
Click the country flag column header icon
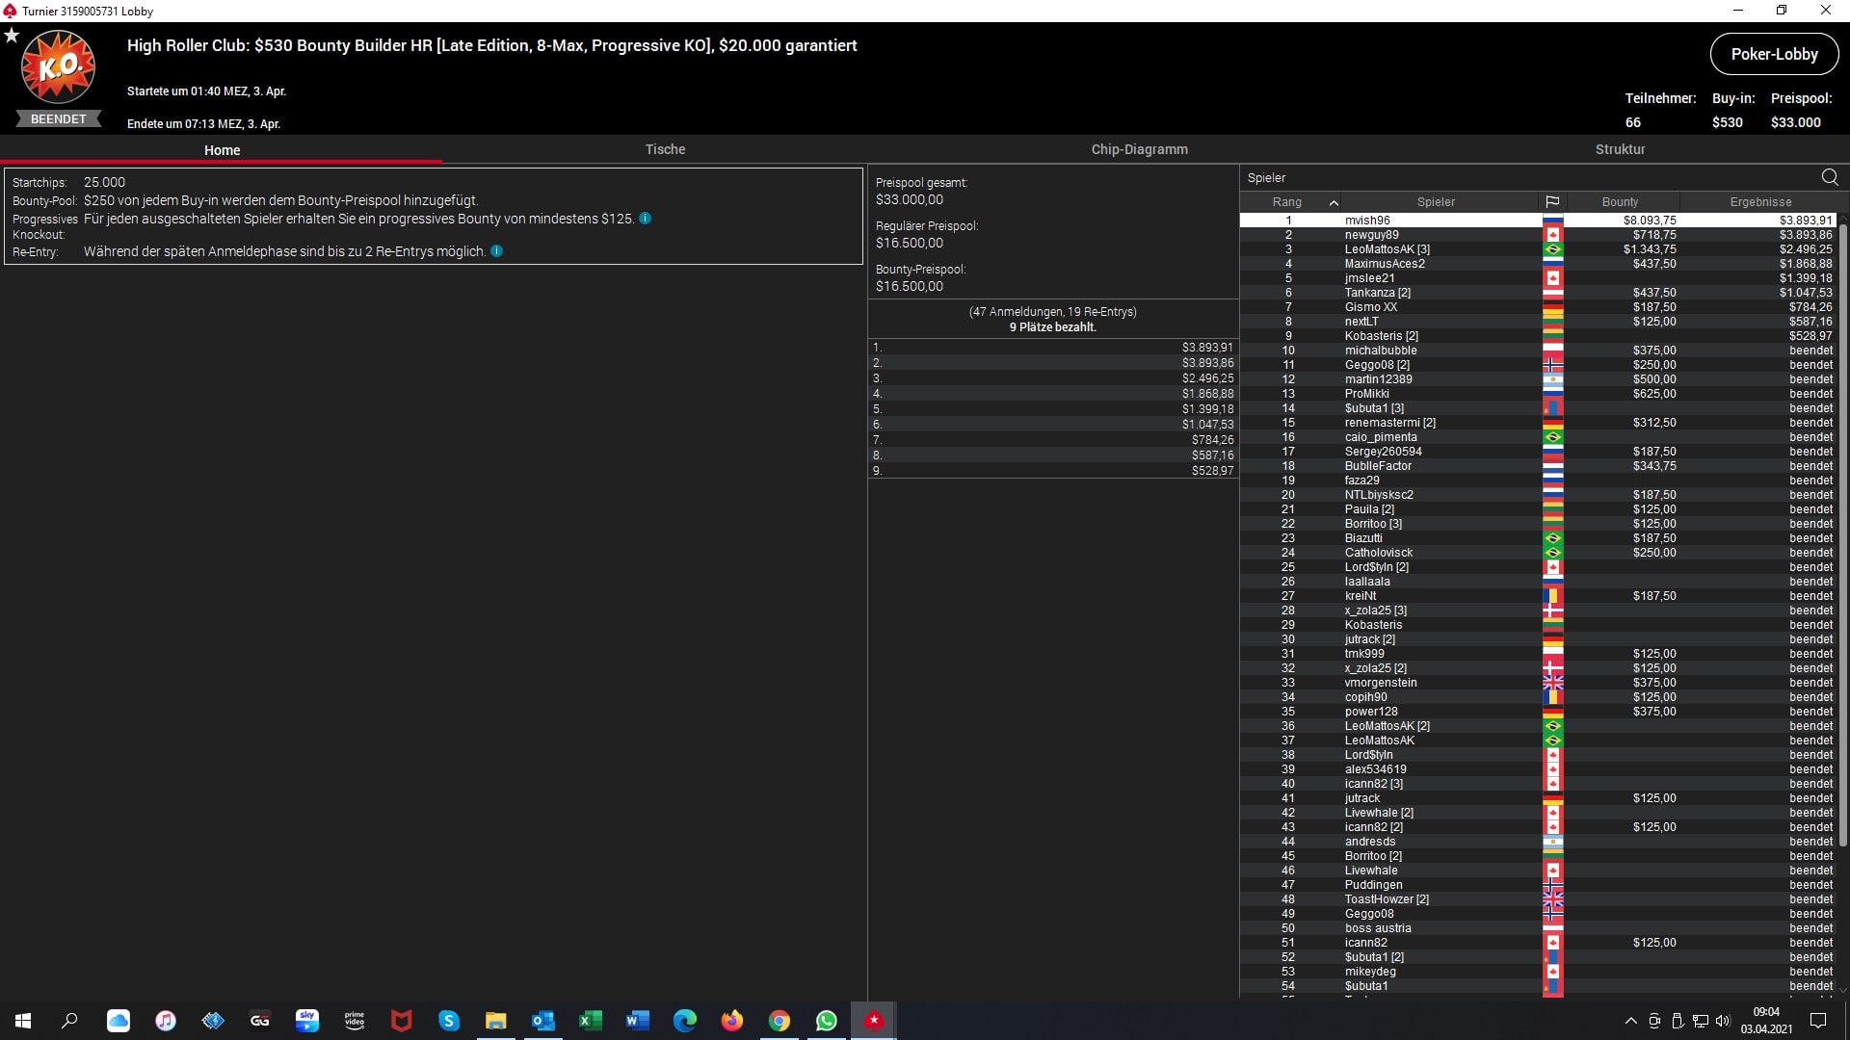(x=1552, y=202)
